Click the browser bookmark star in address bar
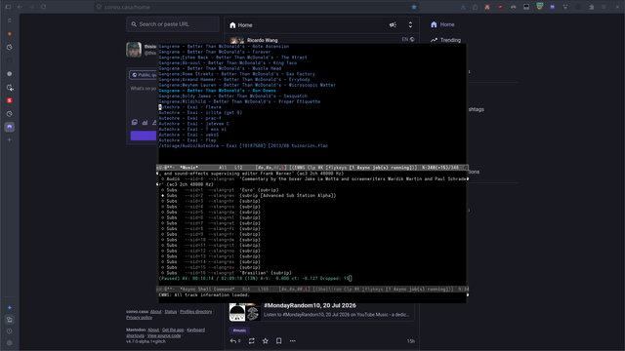 pyautogui.click(x=414, y=7)
